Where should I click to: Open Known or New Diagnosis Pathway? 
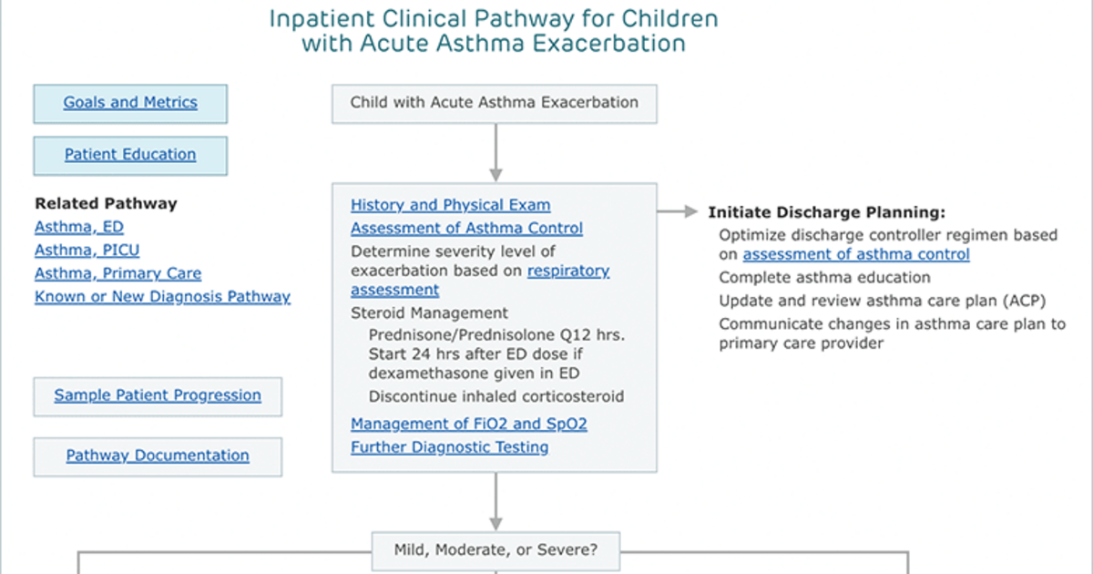coord(163,296)
